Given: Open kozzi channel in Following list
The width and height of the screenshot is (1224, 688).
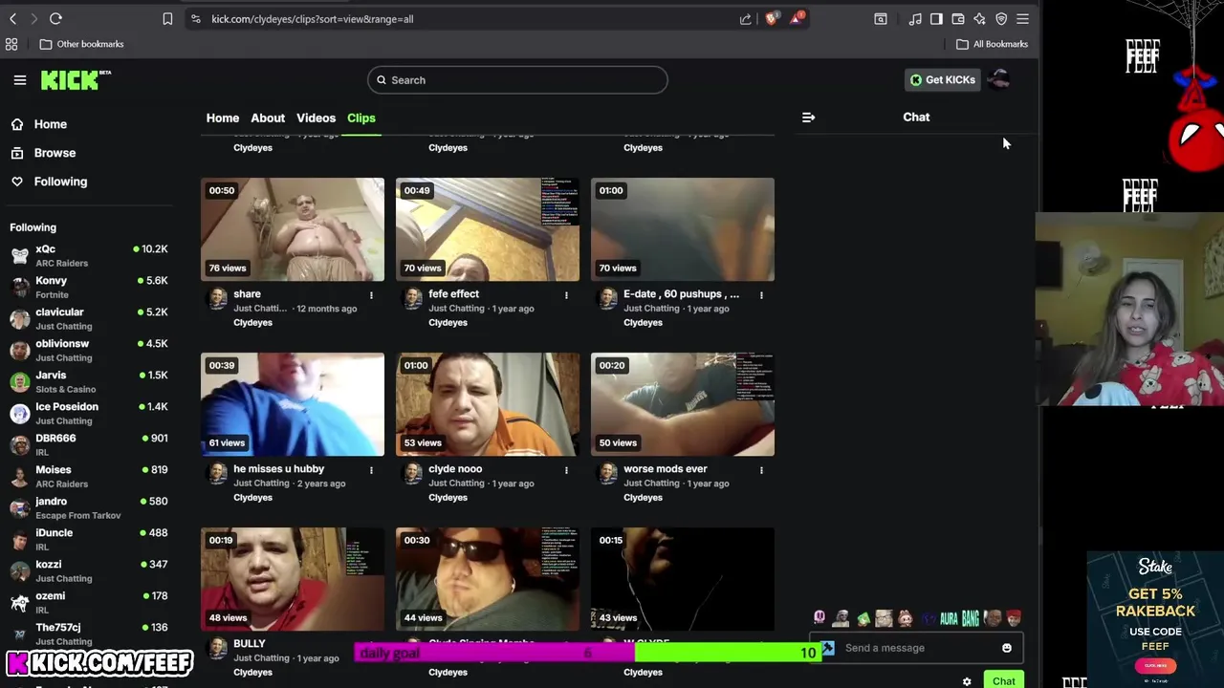Looking at the screenshot, I should [89, 570].
